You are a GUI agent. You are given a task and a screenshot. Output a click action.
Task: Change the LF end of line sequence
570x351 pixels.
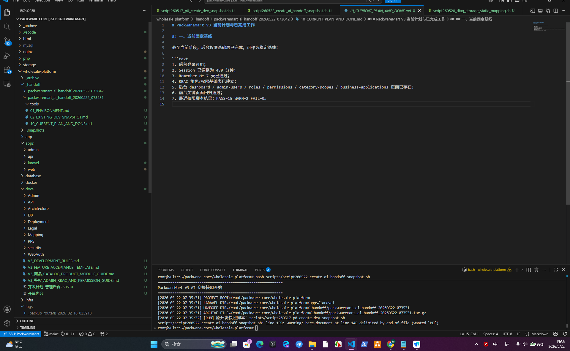pyautogui.click(x=518, y=334)
